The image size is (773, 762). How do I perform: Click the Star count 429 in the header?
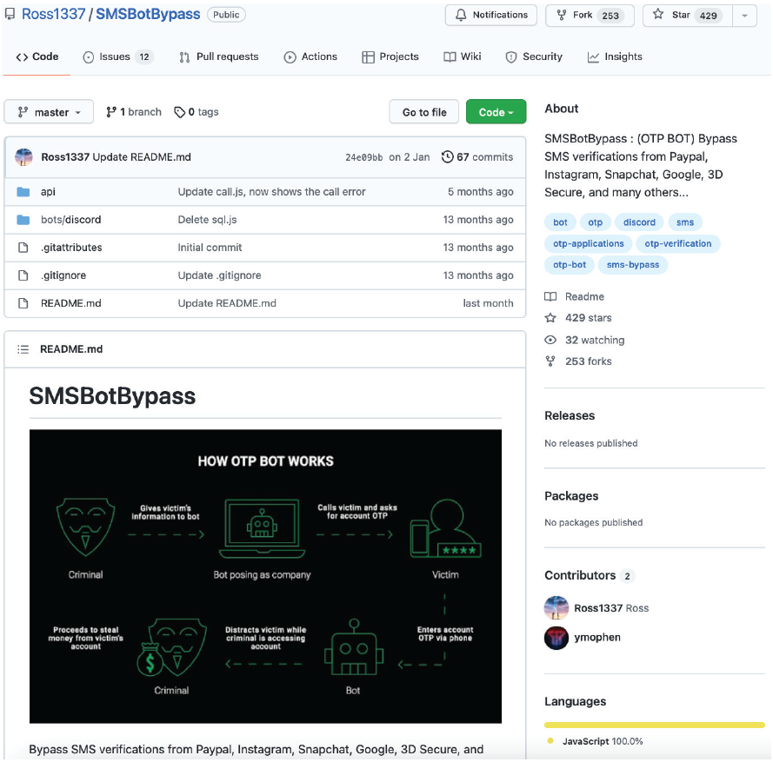tap(708, 16)
